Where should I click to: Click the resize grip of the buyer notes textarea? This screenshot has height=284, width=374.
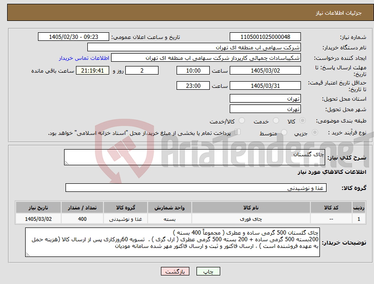point(28,255)
